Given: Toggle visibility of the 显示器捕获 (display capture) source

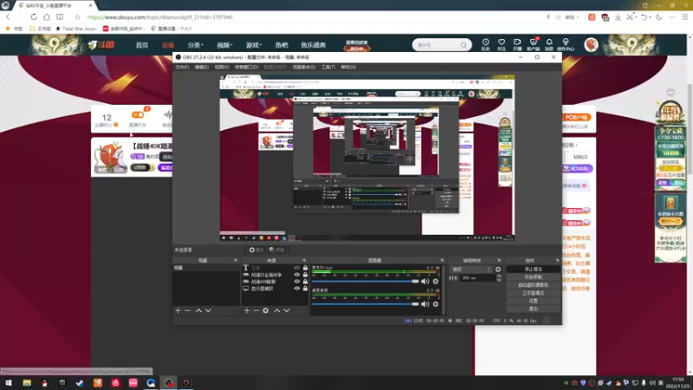Looking at the screenshot, I should (297, 289).
